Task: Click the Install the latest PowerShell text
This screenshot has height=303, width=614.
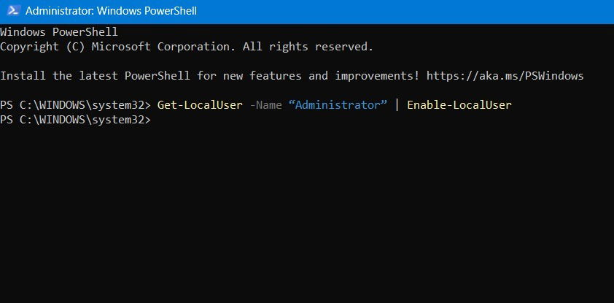Action: click(95, 76)
